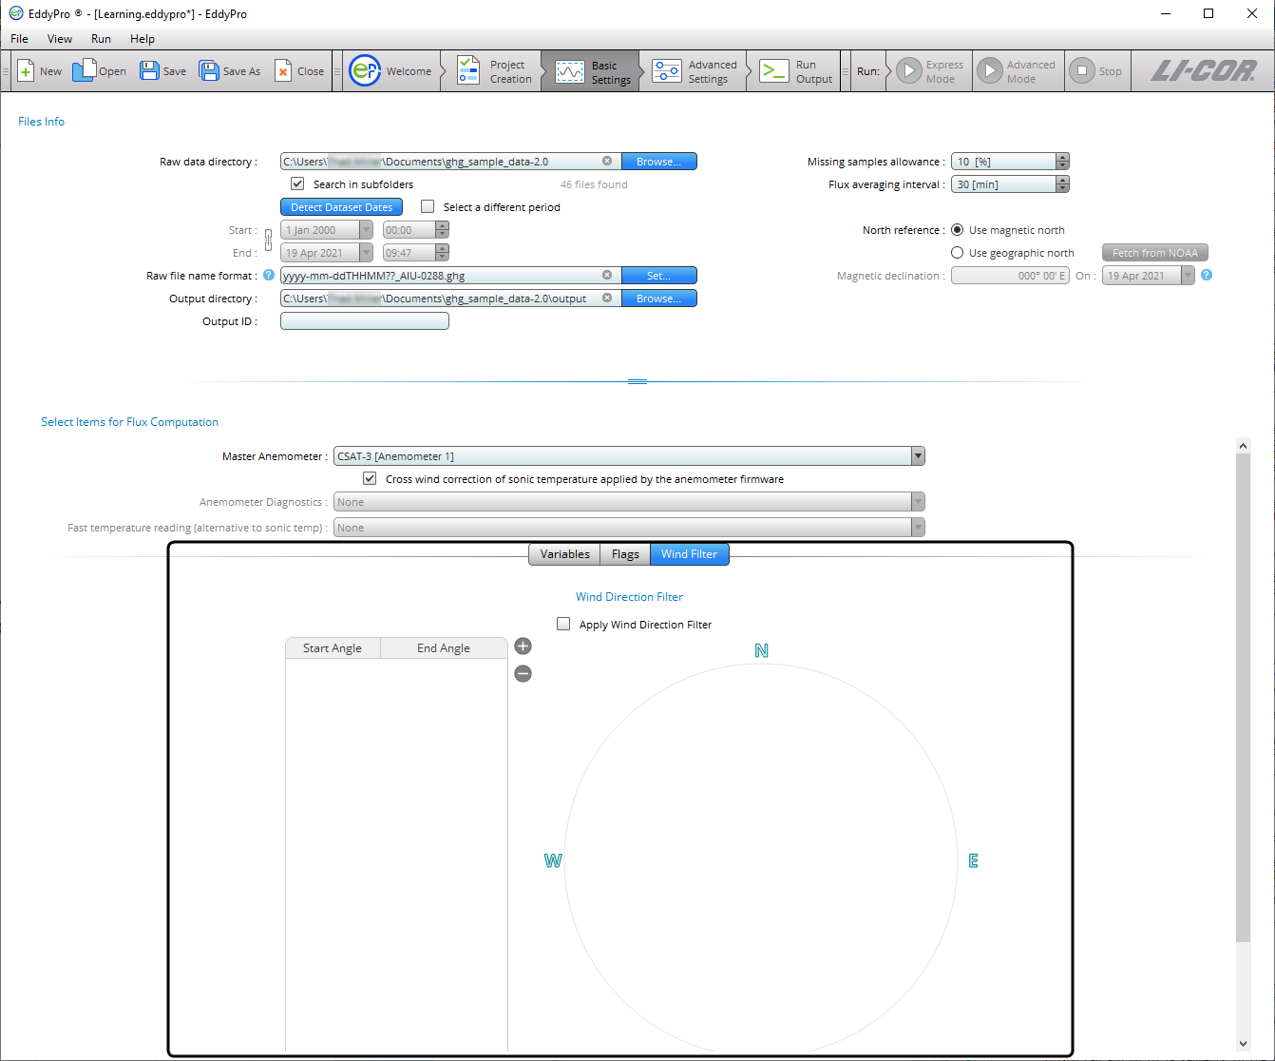
Task: Click the Magnetic declination field
Action: click(x=1010, y=276)
